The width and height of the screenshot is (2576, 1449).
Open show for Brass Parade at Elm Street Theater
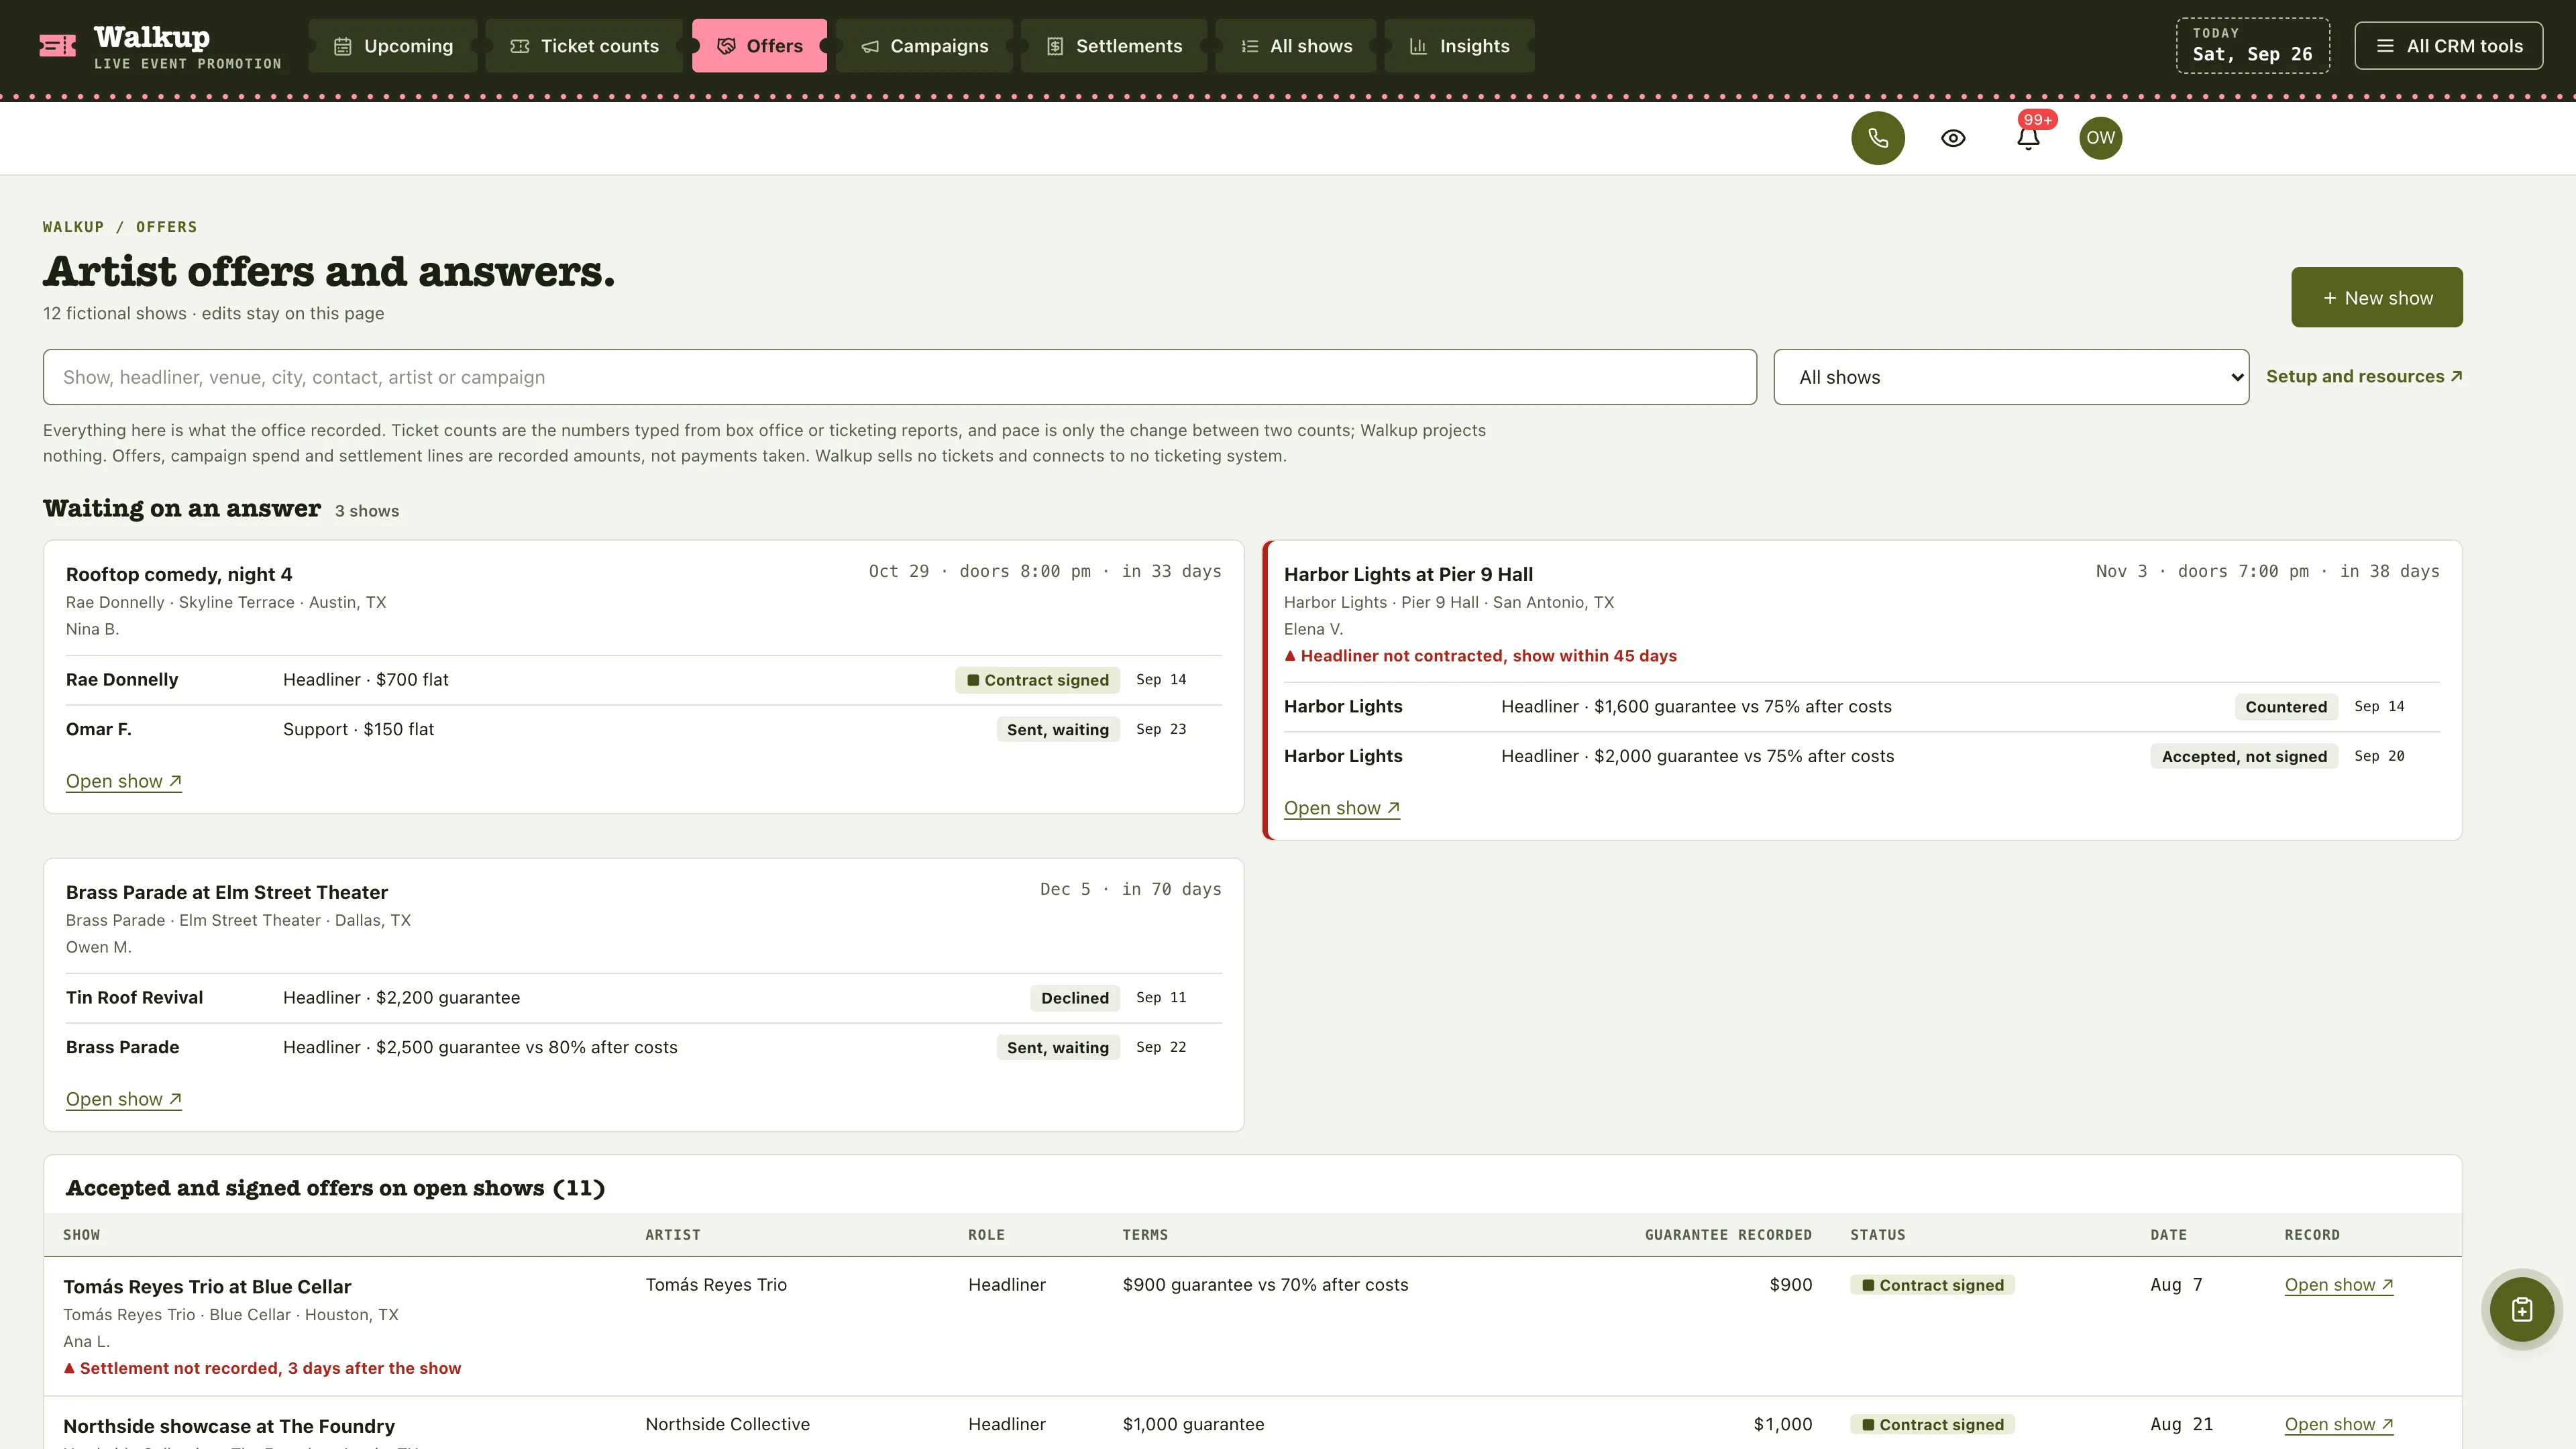(124, 1099)
